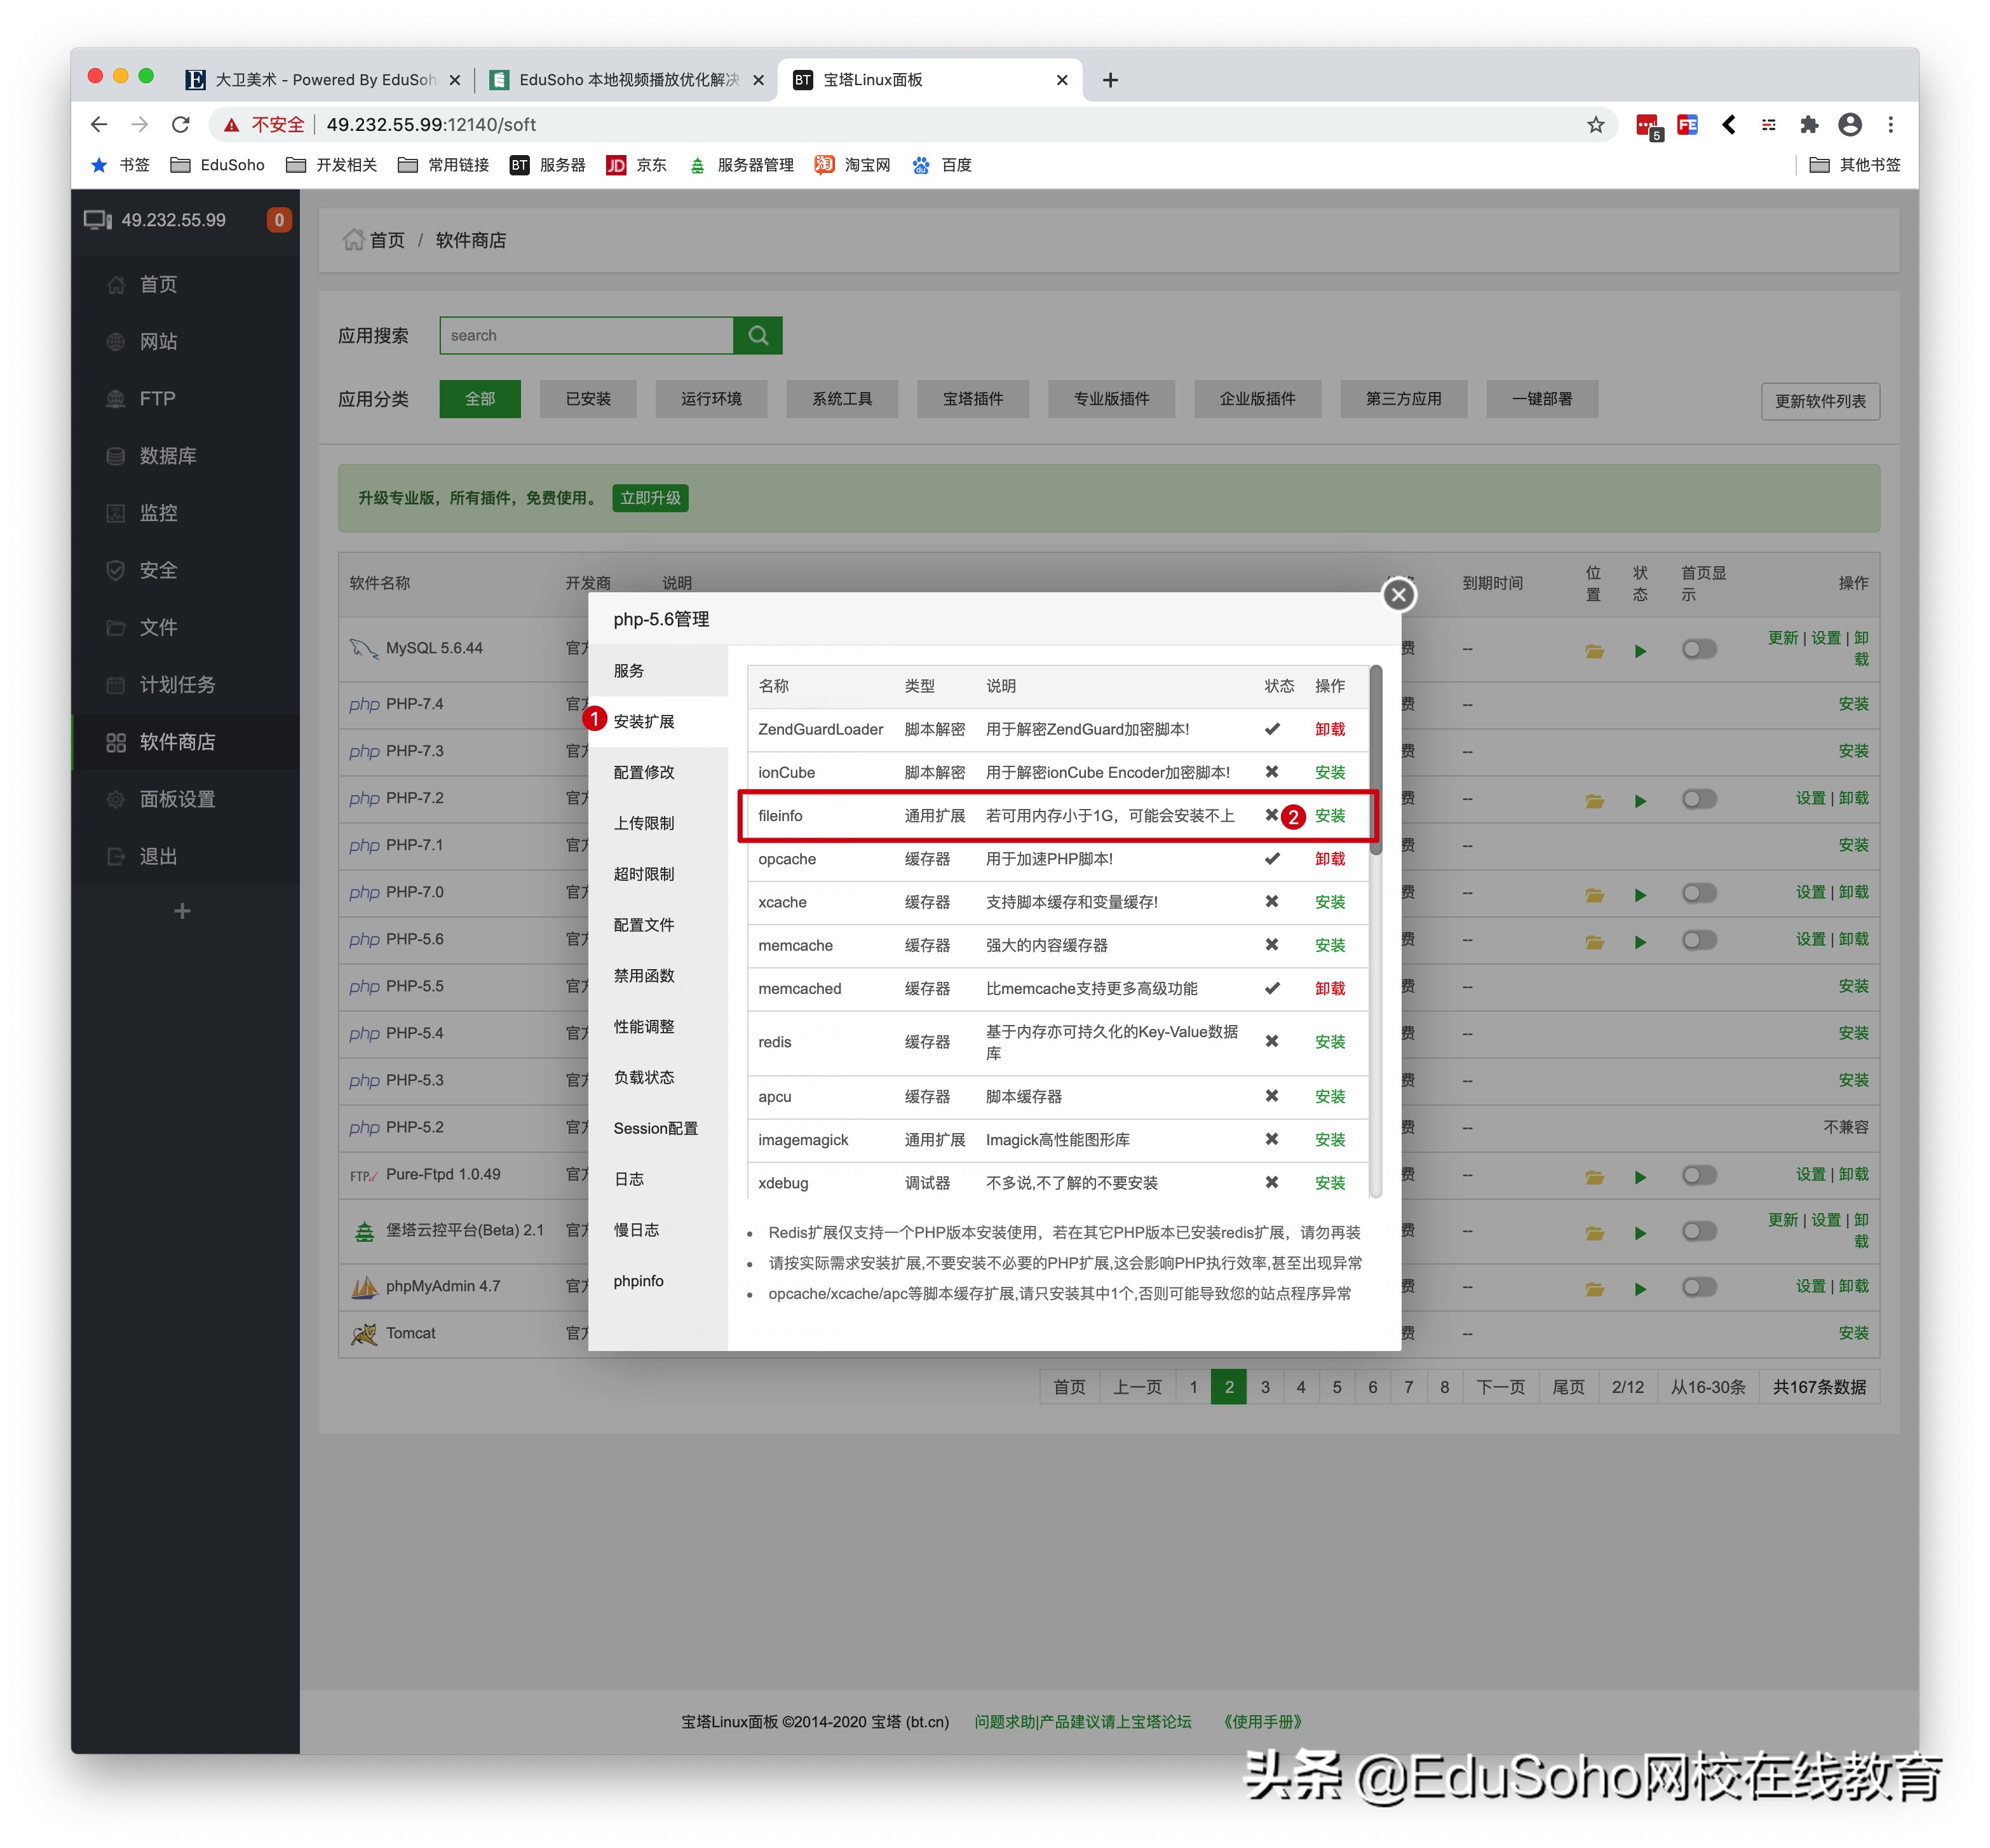Click the green start arrow for Pure-Ftpd
Viewport: 1990px width, 1848px height.
[1641, 1177]
